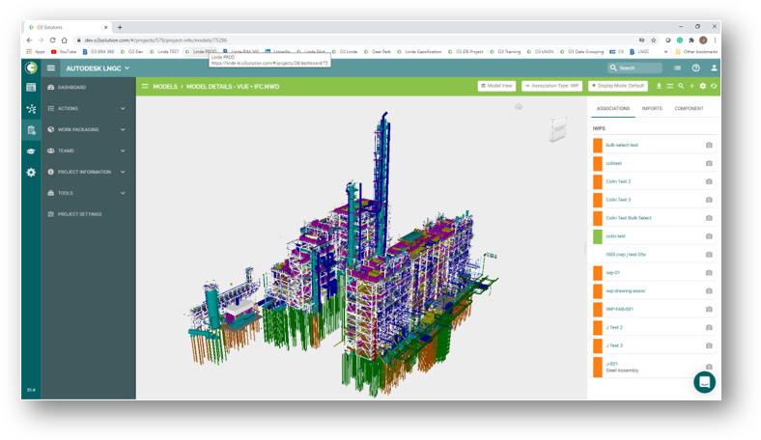Click the network graph icon in left rail

pos(31,108)
